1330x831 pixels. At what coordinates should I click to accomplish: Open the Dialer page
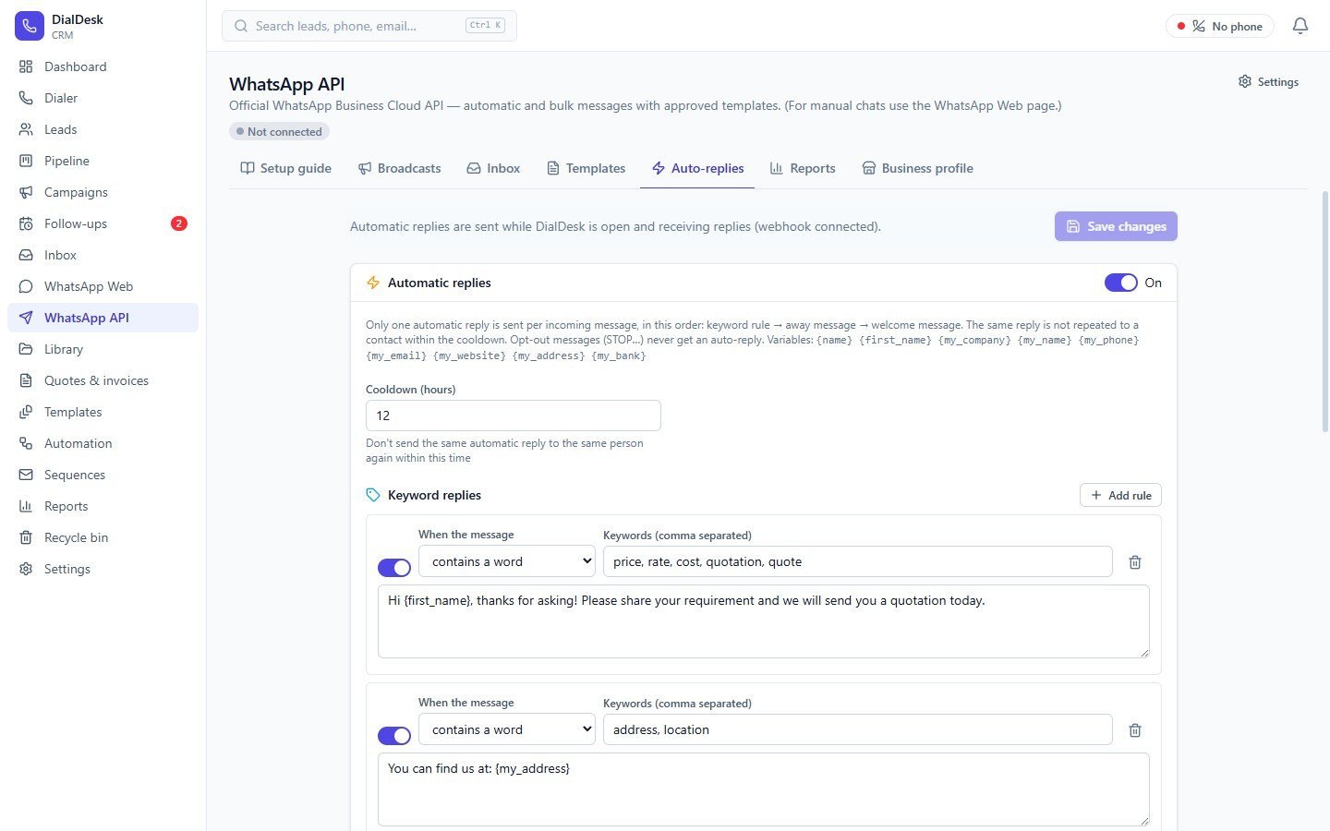point(103,98)
